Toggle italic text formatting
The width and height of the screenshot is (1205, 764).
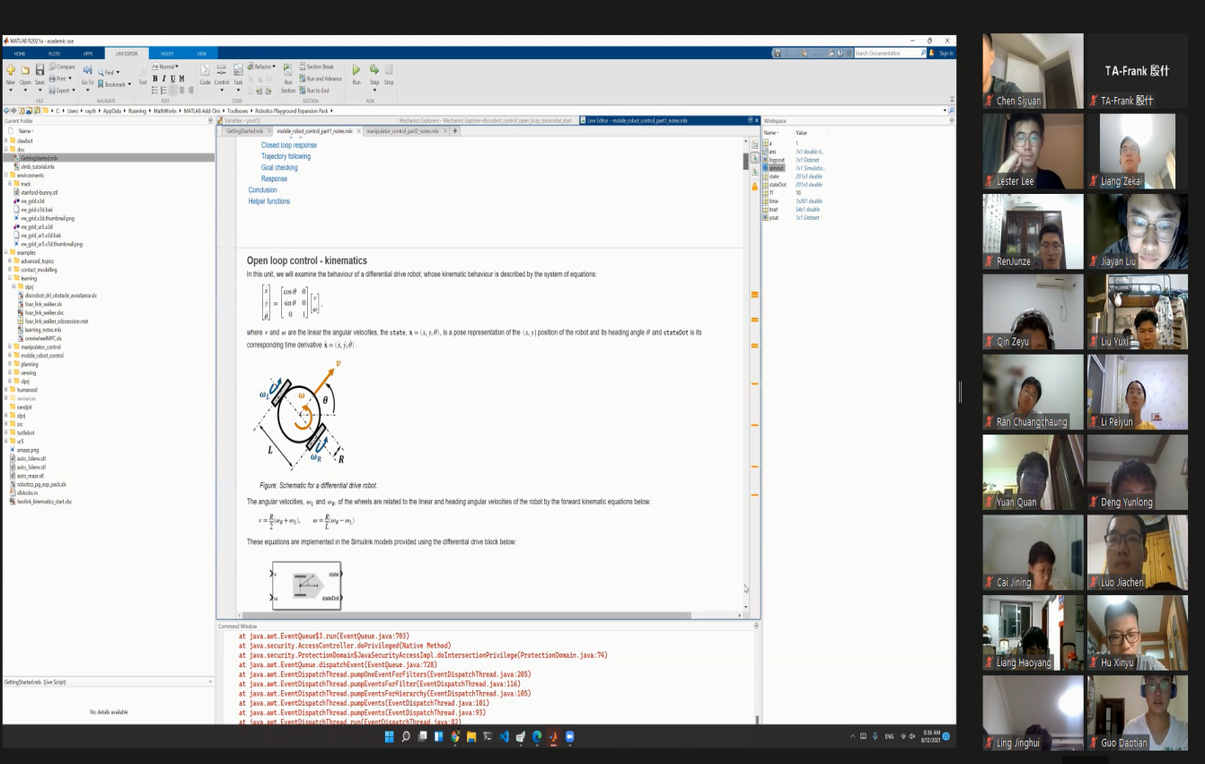point(163,79)
